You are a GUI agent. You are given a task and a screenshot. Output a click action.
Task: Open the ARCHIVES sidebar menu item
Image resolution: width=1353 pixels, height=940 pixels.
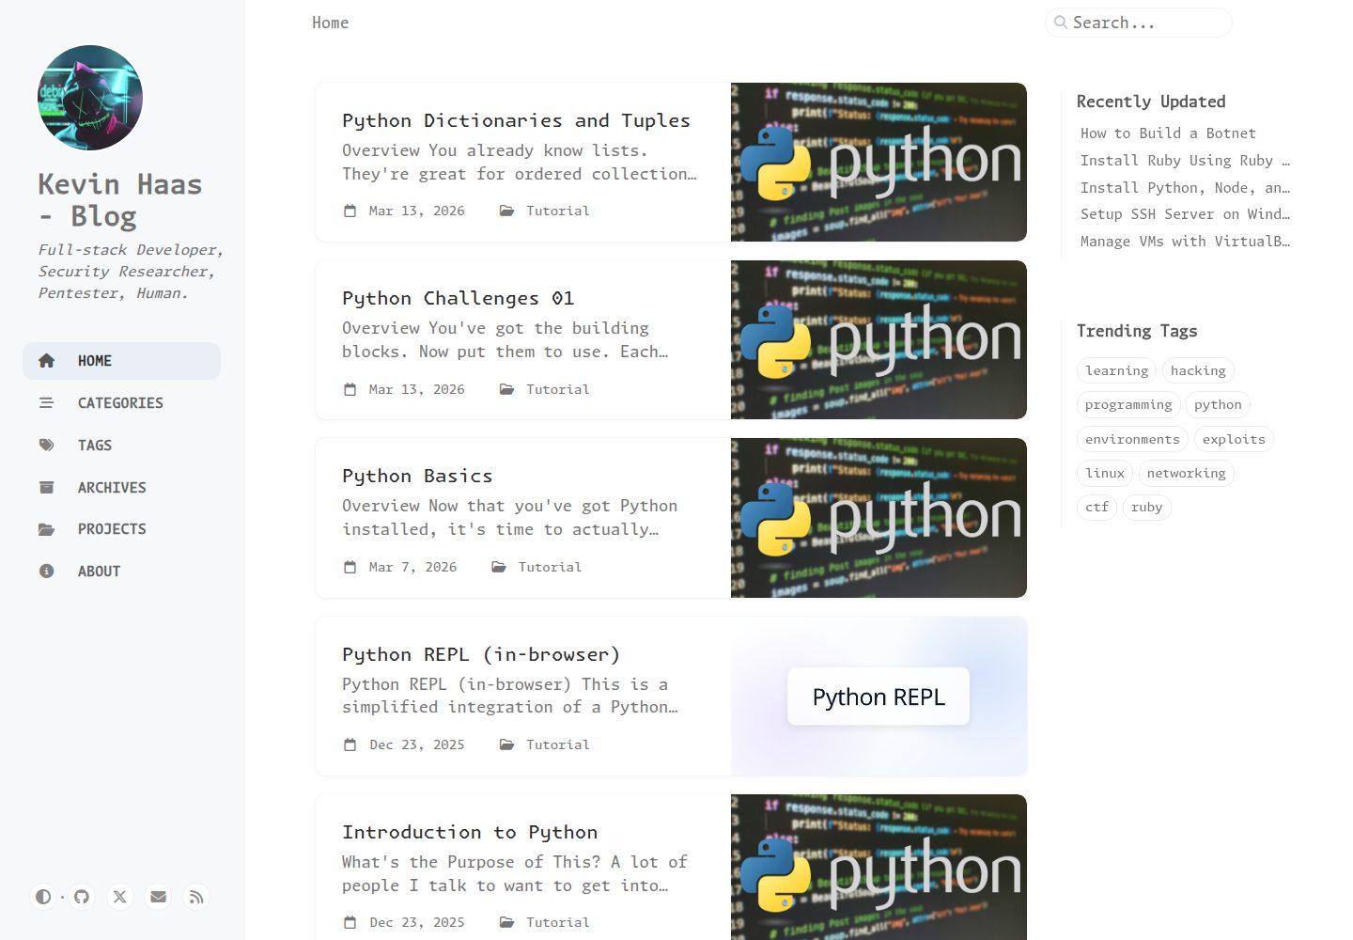(x=121, y=487)
